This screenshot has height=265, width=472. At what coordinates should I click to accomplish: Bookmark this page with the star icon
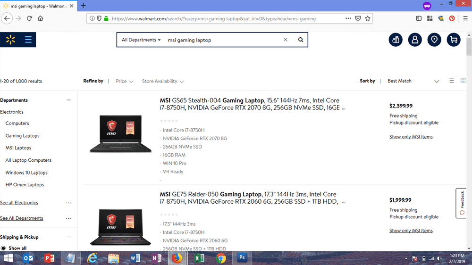368,18
